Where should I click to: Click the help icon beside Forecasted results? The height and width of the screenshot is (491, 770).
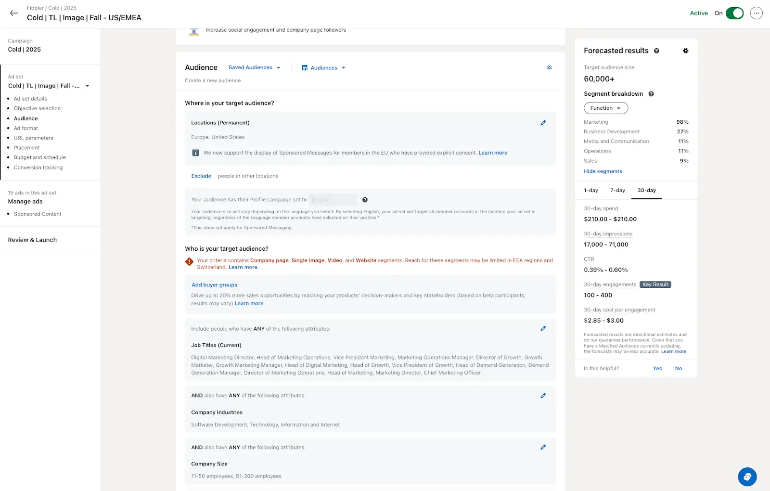click(656, 51)
